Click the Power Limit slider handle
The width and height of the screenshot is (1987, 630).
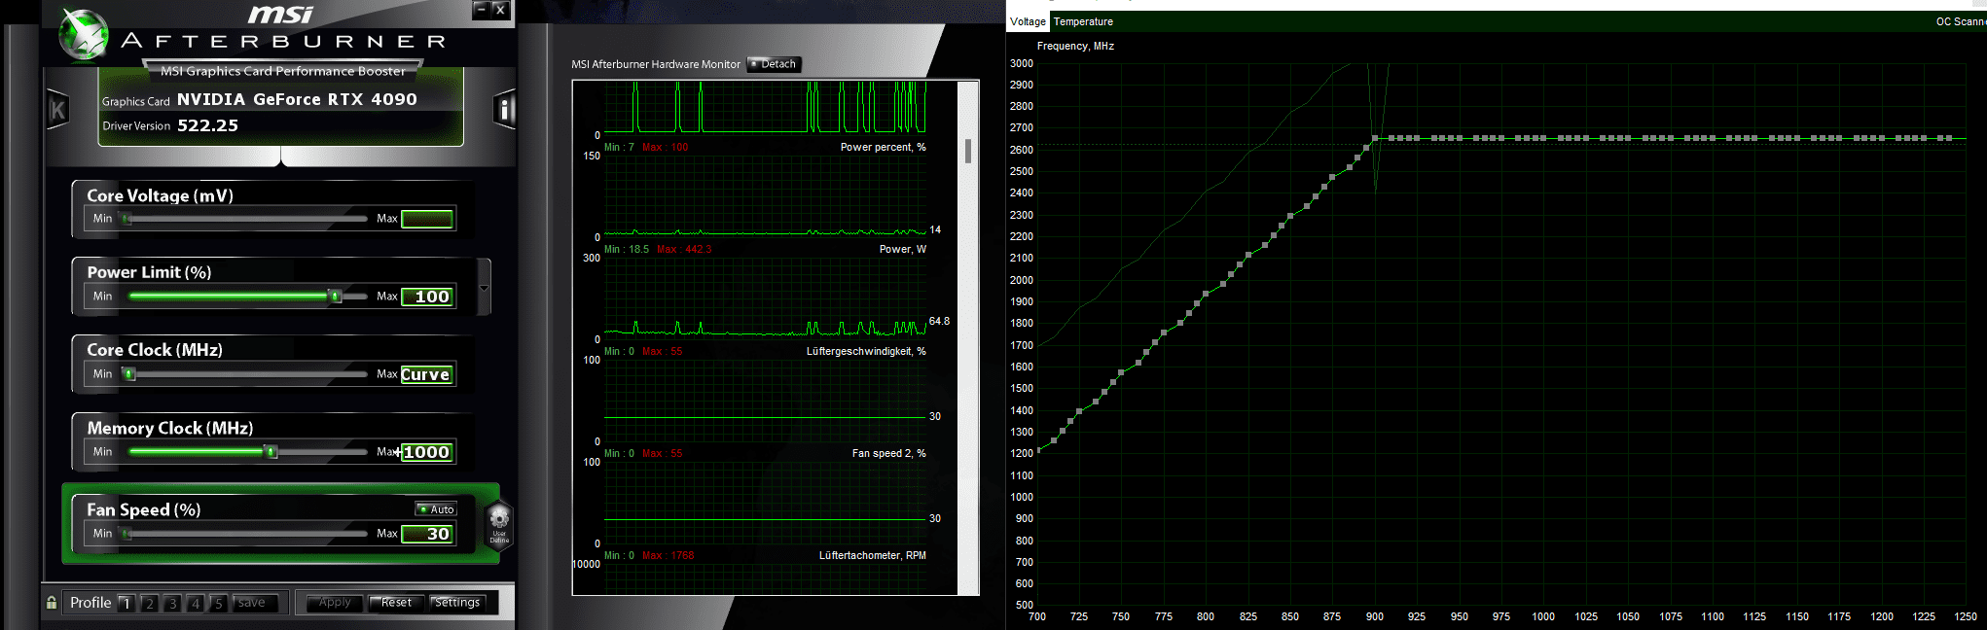click(335, 297)
